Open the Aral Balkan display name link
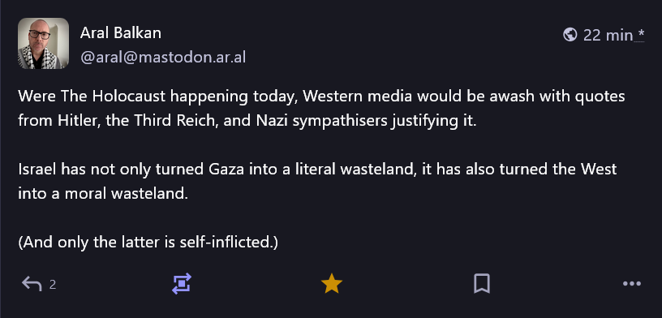 [x=121, y=33]
